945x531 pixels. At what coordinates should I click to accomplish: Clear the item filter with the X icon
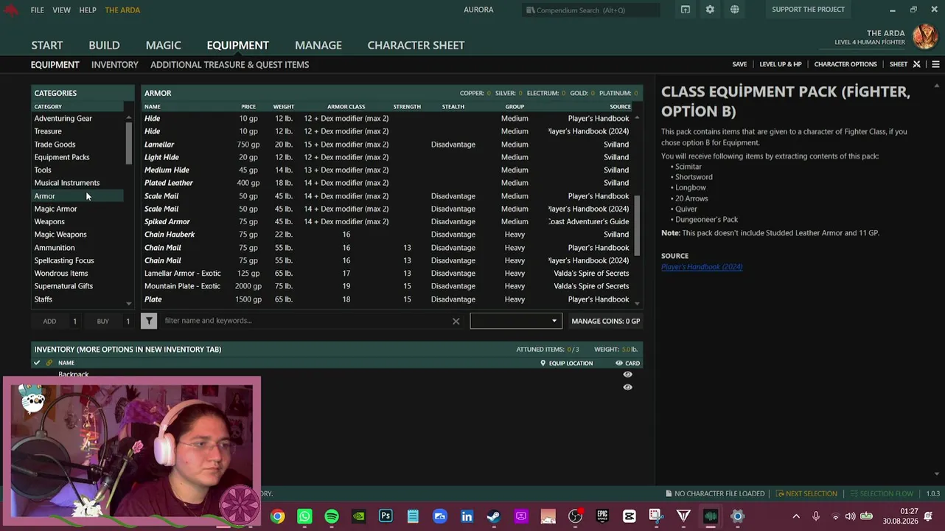(456, 321)
